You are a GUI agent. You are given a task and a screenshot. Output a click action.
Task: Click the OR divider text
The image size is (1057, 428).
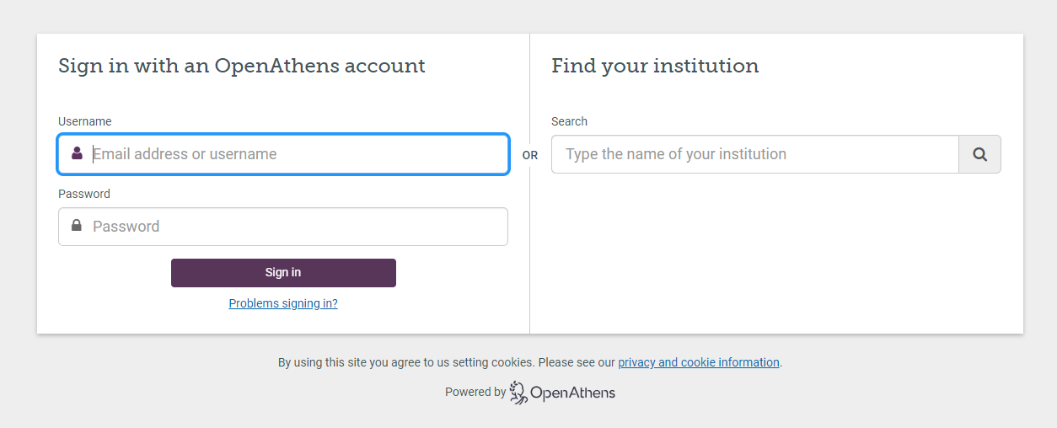(530, 155)
